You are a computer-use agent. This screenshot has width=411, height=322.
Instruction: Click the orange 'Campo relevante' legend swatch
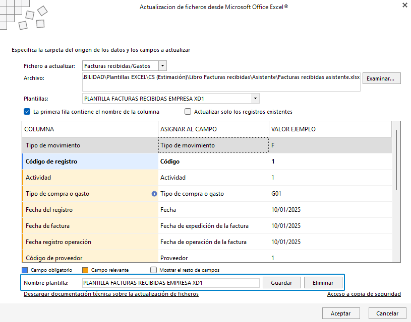coord(85,270)
